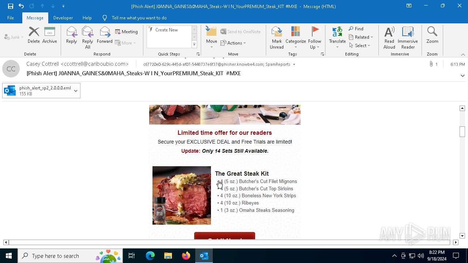Start Read Aloud
468x263 pixels.
[389, 38]
